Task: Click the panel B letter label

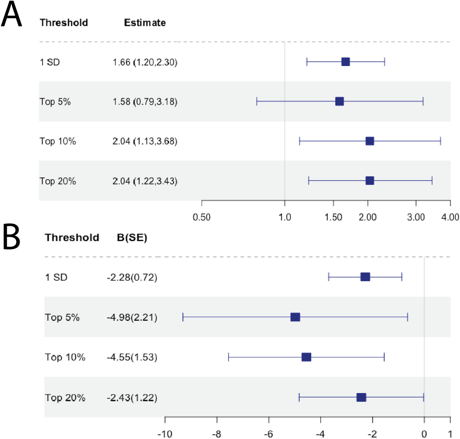Action: [11, 237]
